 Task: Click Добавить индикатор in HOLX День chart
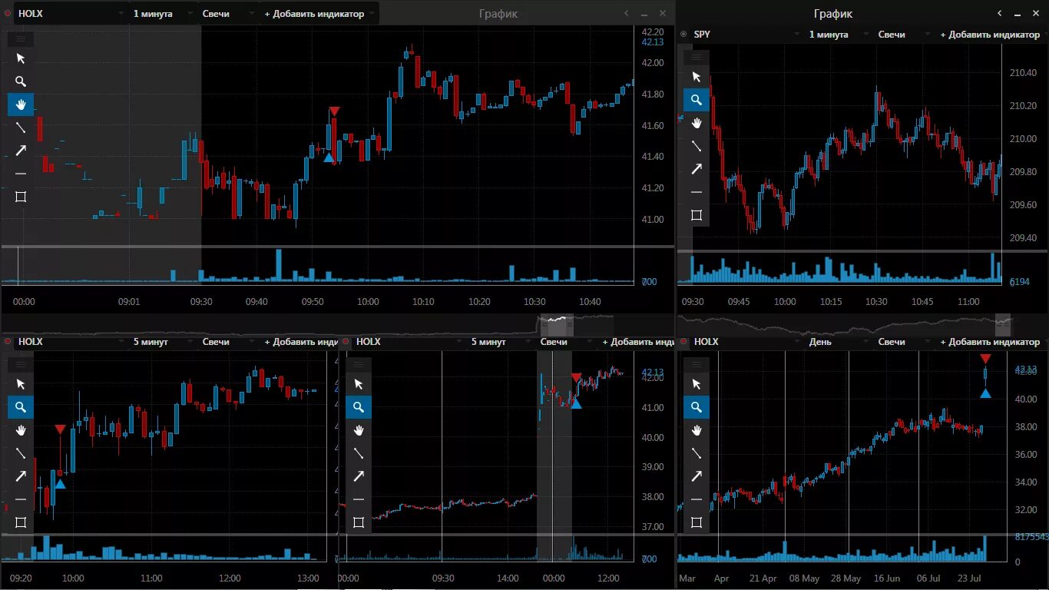991,342
